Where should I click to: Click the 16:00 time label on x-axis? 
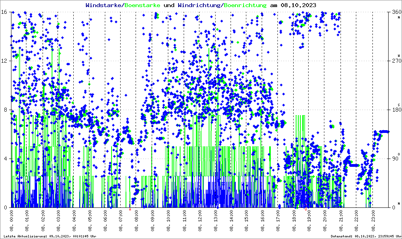[x=262, y=219]
